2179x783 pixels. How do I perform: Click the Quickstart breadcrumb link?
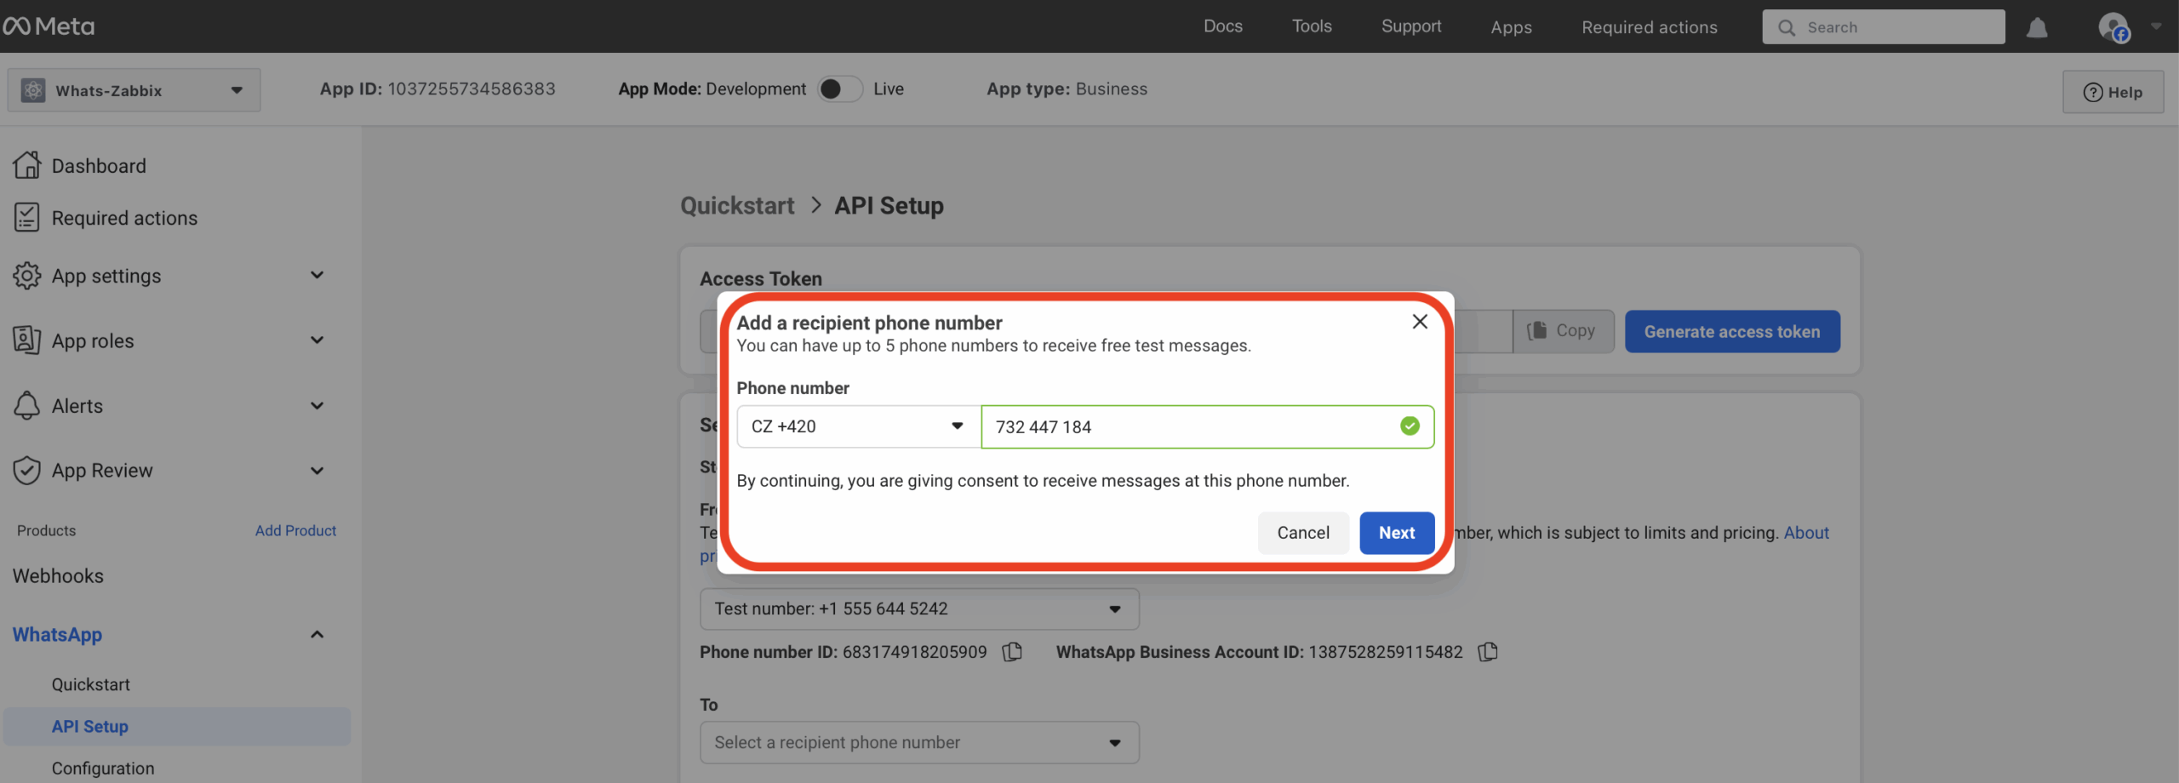click(x=737, y=205)
